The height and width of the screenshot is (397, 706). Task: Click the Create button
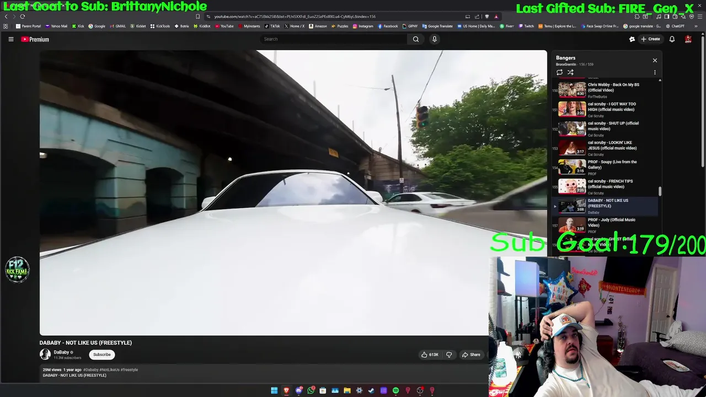[x=650, y=39]
